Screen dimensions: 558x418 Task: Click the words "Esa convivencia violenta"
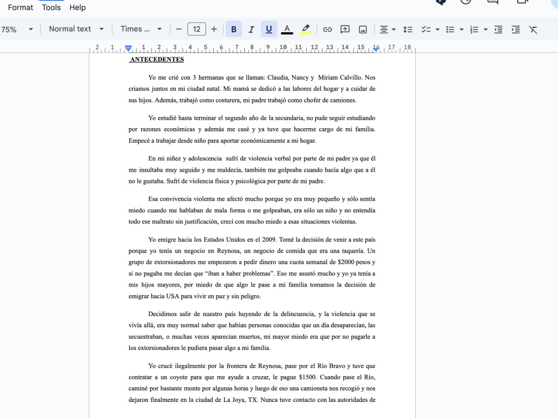point(181,199)
